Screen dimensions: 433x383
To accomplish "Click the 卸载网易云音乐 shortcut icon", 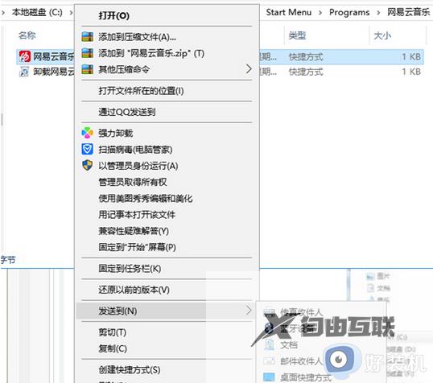I will coord(24,72).
